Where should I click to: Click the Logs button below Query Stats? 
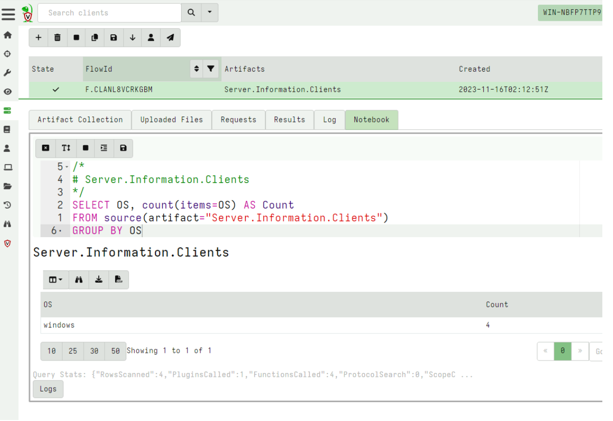pyautogui.click(x=47, y=389)
